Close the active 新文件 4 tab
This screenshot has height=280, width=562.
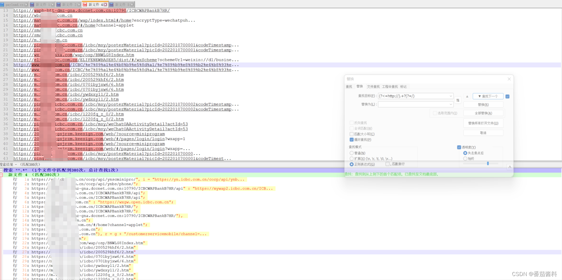[x=105, y=5]
